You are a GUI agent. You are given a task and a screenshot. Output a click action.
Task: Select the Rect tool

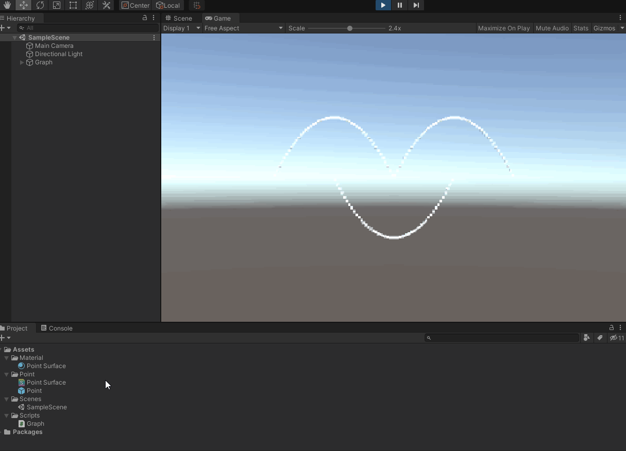point(73,5)
